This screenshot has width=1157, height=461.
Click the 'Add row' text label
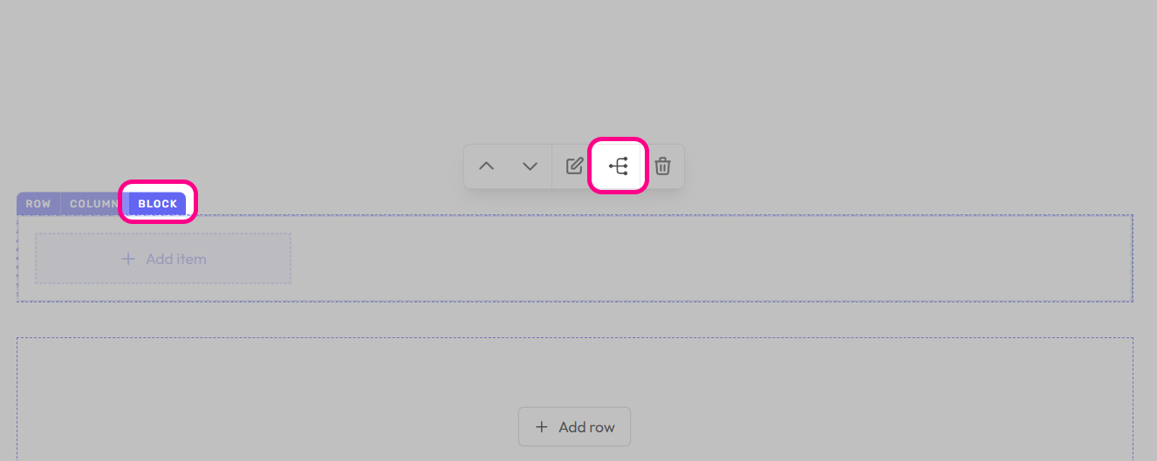click(x=586, y=427)
